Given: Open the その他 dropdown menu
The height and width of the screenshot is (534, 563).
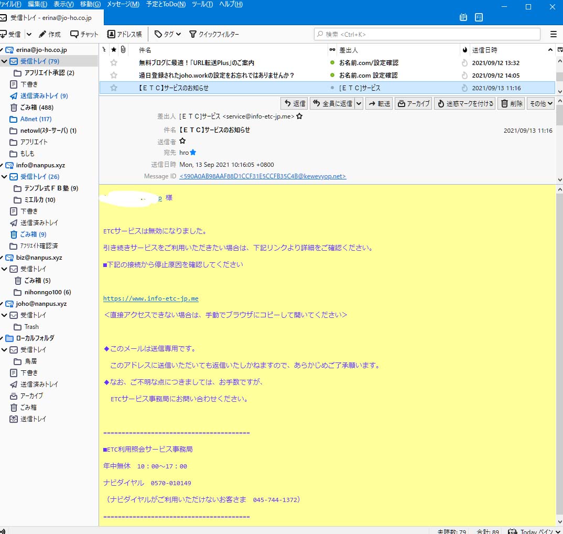Looking at the screenshot, I should 541,103.
